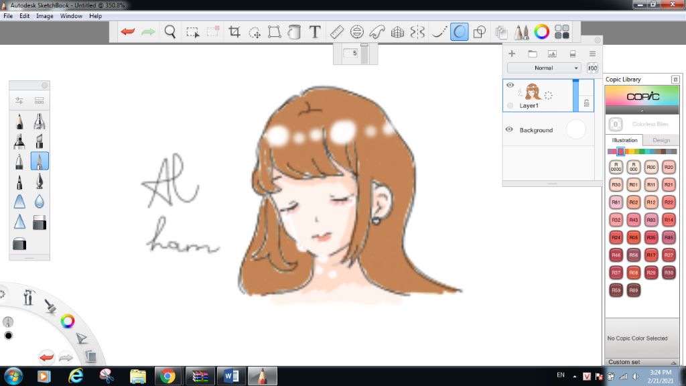The image size is (686, 386).
Task: Select the Flood Fill bucket tool
Action: pyautogui.click(x=295, y=32)
